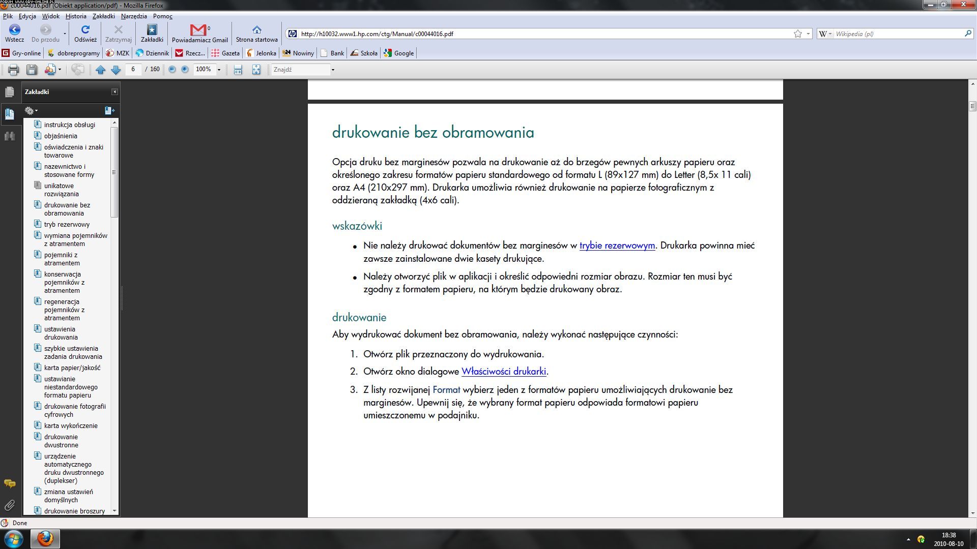Open the comments panel icon

pyautogui.click(x=10, y=483)
